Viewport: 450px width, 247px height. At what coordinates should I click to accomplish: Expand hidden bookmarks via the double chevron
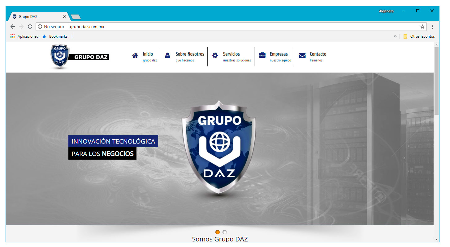(x=395, y=36)
